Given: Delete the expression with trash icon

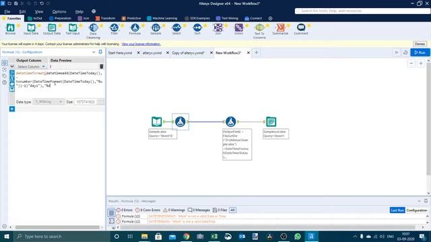Looking at the screenshot, I should pos(102,67).
